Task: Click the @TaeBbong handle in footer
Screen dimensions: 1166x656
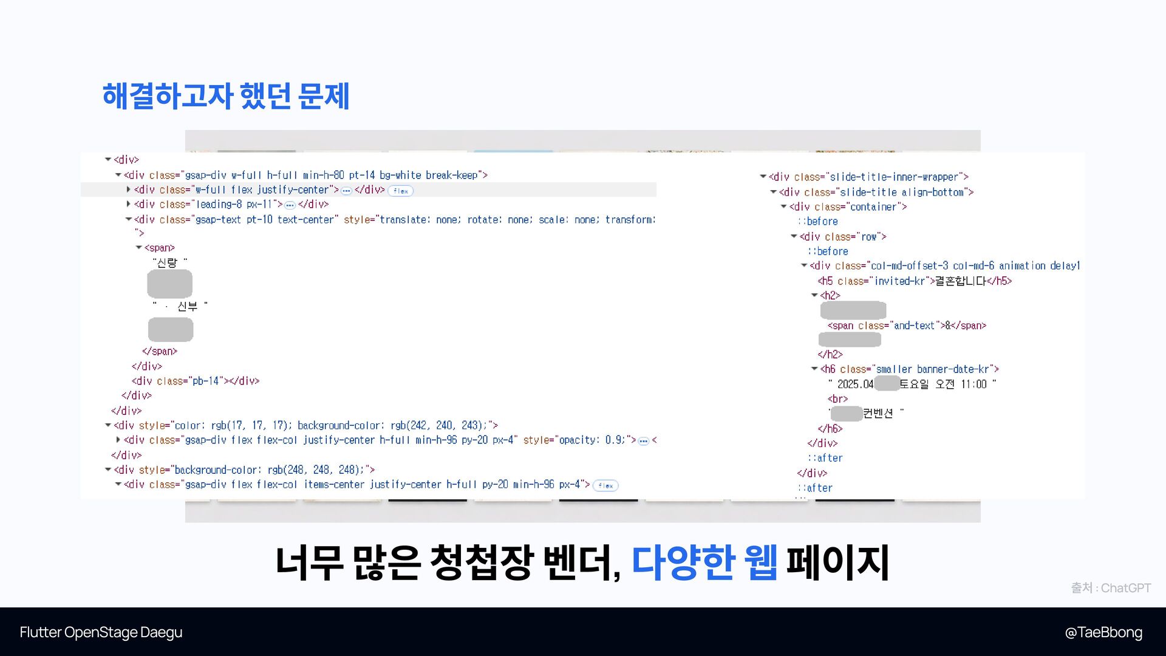Action: 1103,632
